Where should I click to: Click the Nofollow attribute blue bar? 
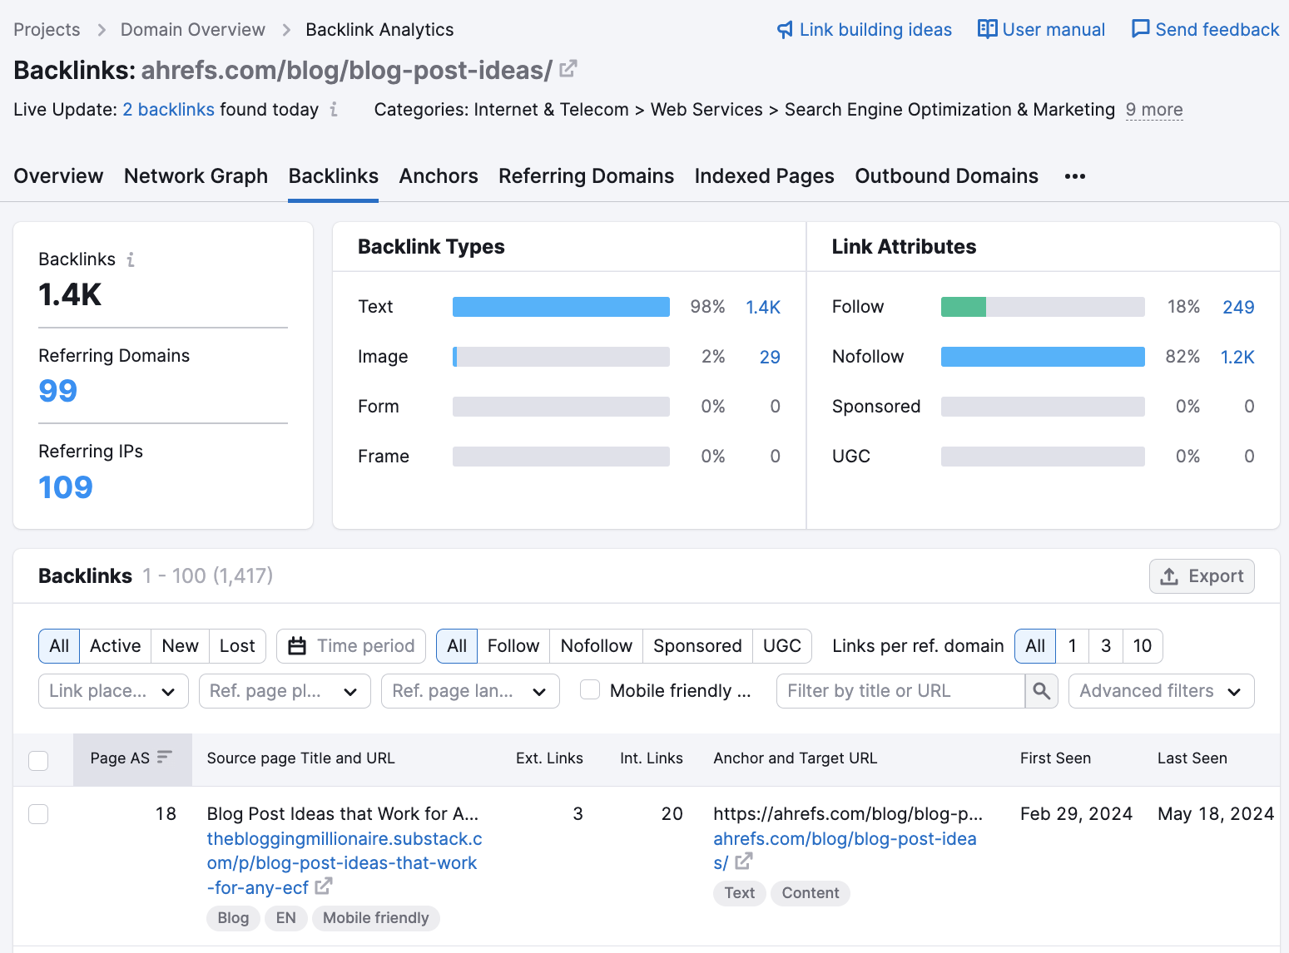(1043, 357)
